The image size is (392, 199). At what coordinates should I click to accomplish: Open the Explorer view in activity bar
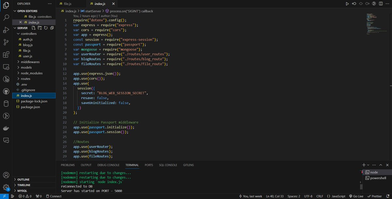(6, 6)
